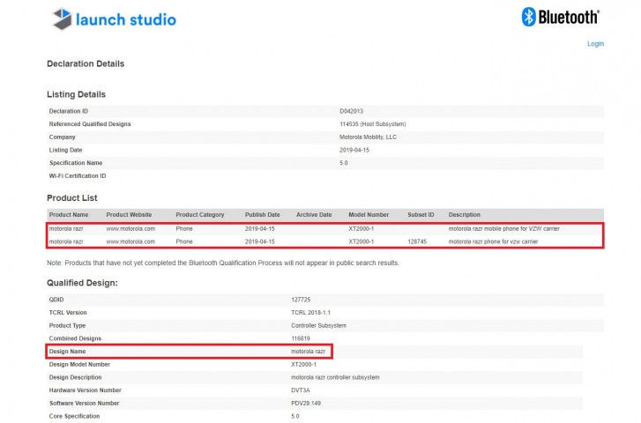Click the Product Category column header
This screenshot has height=423, width=641.
pos(200,214)
